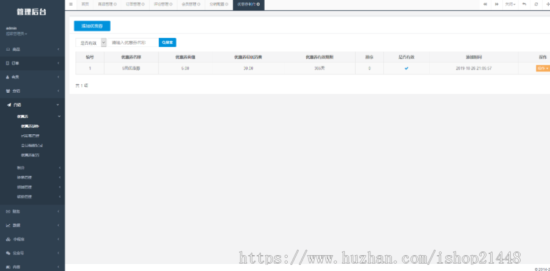This screenshot has height=271, width=550.
Task: Toggle the 是否有效 checkmark for coupon row 1
Action: (406, 68)
